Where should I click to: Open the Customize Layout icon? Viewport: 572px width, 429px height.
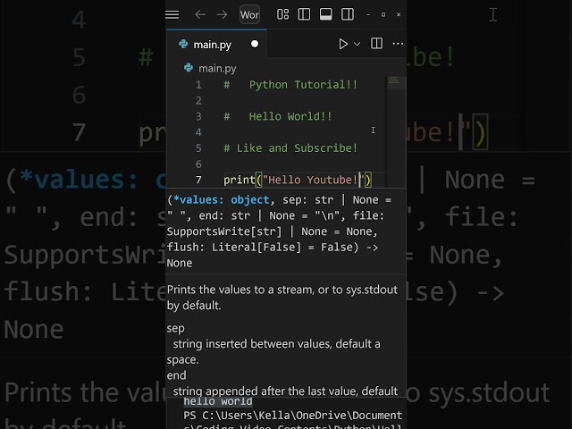[x=282, y=14]
